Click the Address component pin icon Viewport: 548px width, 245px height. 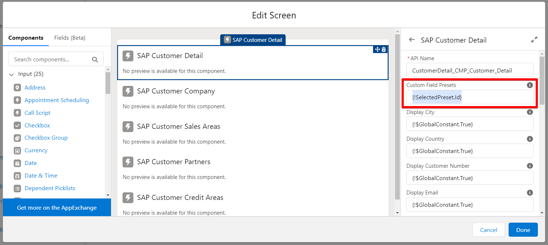(x=17, y=88)
